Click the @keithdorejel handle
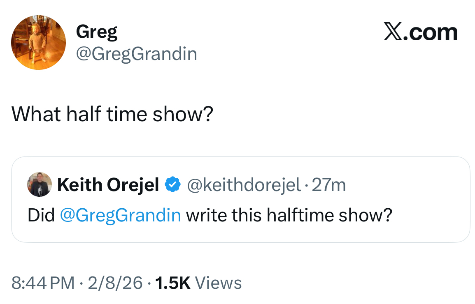Viewport: 475px width, 304px height. [244, 185]
